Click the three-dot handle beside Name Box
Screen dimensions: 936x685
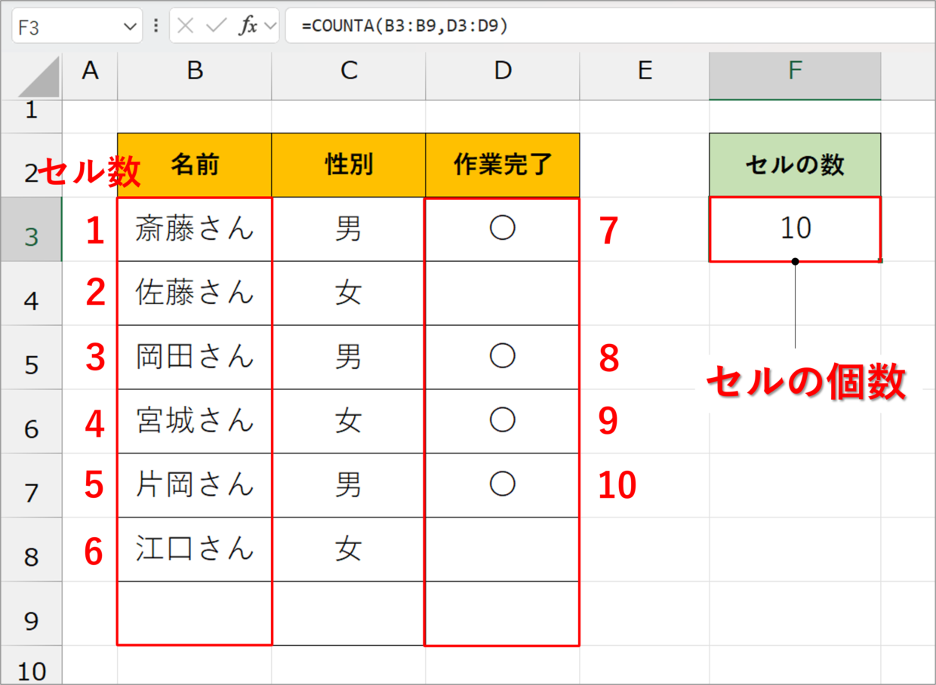click(156, 26)
